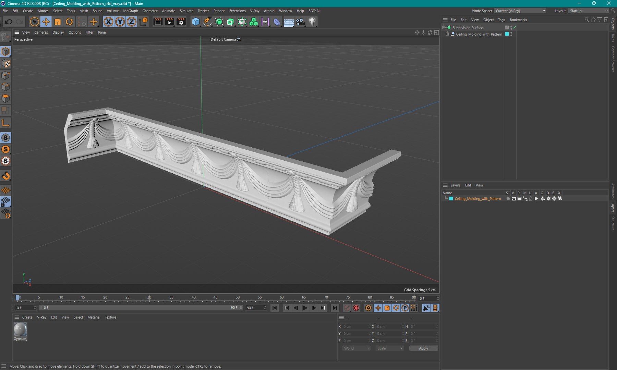Click layer color swatch in Layers panel

tap(451, 199)
